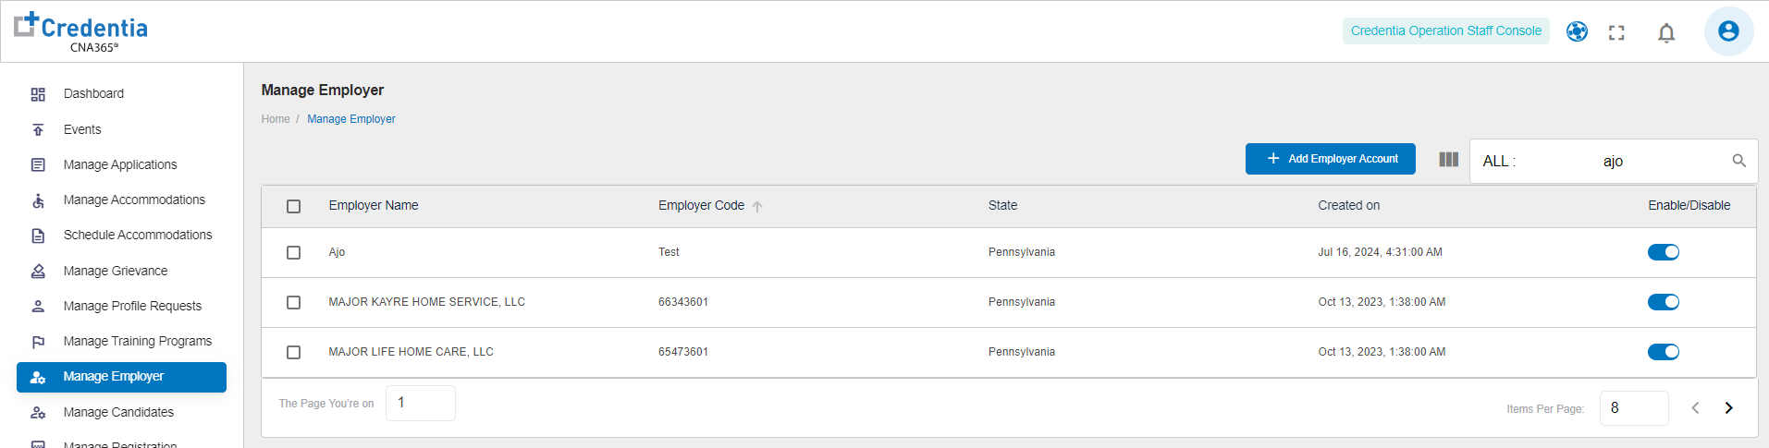This screenshot has height=448, width=1769.
Task: Click the globe icon in the header
Action: click(x=1577, y=32)
